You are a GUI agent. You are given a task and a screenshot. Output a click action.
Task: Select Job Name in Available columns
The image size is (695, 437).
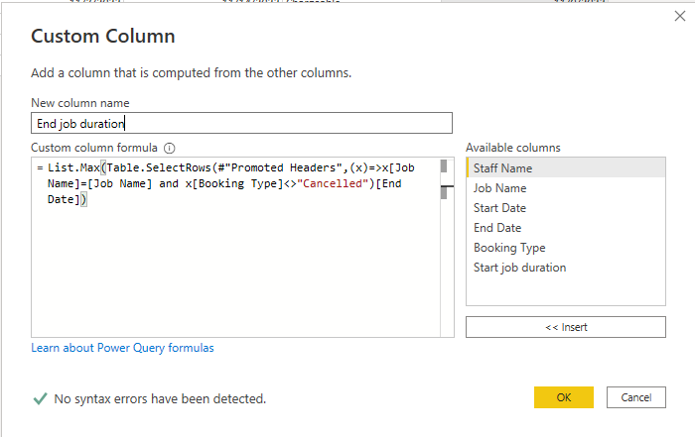(x=566, y=188)
